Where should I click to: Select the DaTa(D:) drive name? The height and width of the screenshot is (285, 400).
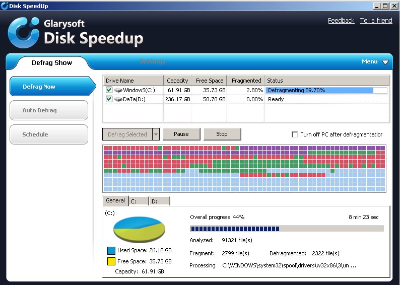[134, 99]
